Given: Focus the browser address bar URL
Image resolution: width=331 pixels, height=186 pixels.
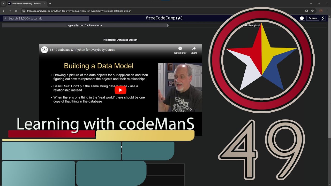Looking at the screenshot, I should coord(79,11).
